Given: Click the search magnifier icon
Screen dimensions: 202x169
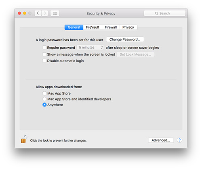Looking at the screenshot, I should (156, 13).
